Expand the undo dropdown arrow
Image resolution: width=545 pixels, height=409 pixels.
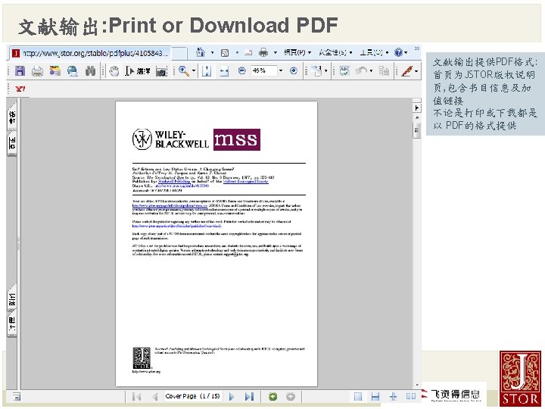coord(371,71)
